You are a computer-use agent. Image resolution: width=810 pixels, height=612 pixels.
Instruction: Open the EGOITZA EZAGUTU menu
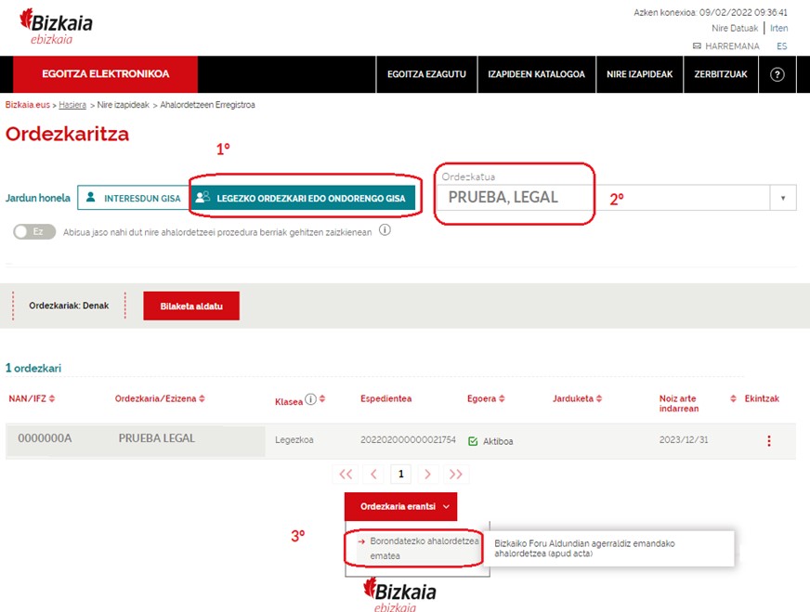click(x=426, y=74)
